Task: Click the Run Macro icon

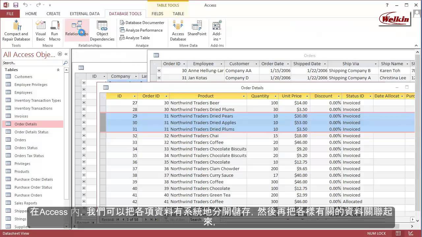Action: pos(55,25)
